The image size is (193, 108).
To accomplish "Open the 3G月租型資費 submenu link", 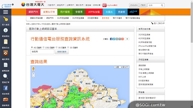I will pyautogui.click(x=63, y=18).
